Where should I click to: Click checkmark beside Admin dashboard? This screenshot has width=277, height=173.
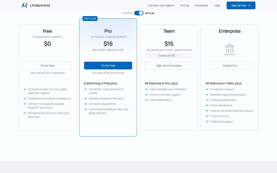pos(207,105)
